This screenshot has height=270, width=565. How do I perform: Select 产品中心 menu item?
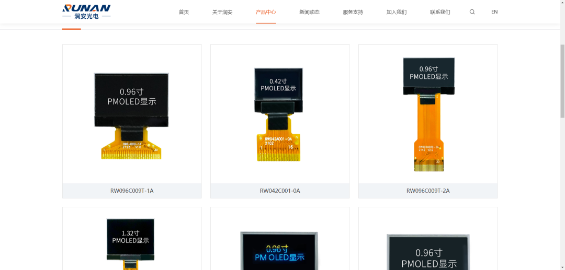(266, 12)
